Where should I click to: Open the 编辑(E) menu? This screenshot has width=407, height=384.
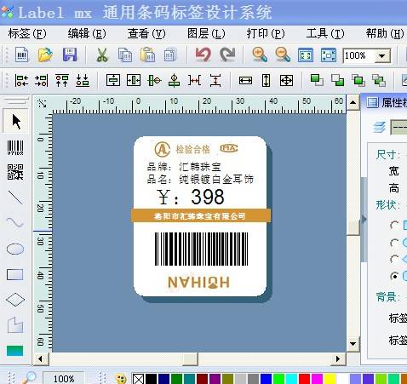(x=87, y=34)
